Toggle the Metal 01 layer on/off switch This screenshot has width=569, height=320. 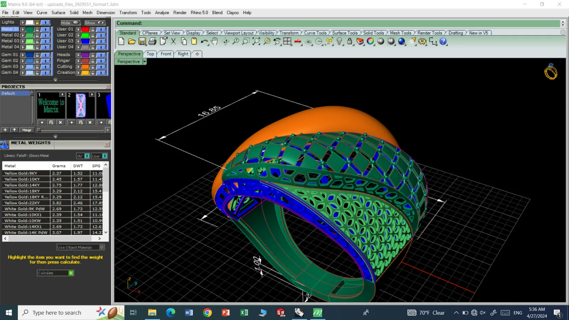[45, 30]
